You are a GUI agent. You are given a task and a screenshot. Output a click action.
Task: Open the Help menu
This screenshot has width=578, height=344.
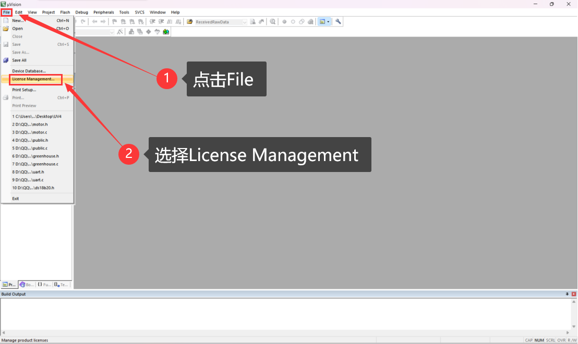pos(175,12)
